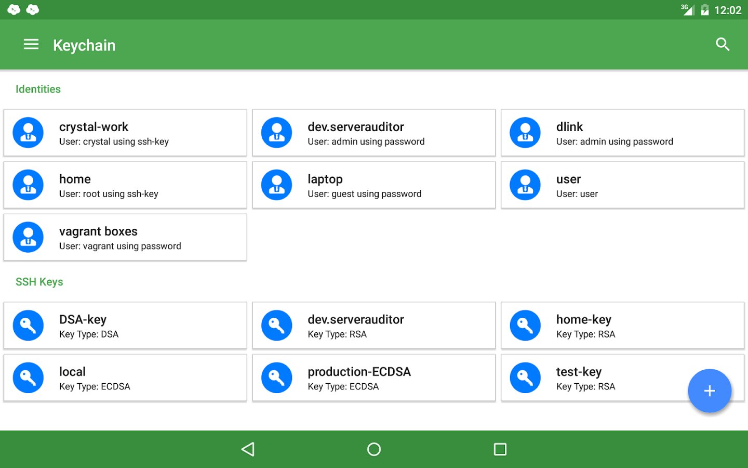Screen dimensions: 748x468
Task: Select the laptop identity entry
Action: [x=373, y=185]
